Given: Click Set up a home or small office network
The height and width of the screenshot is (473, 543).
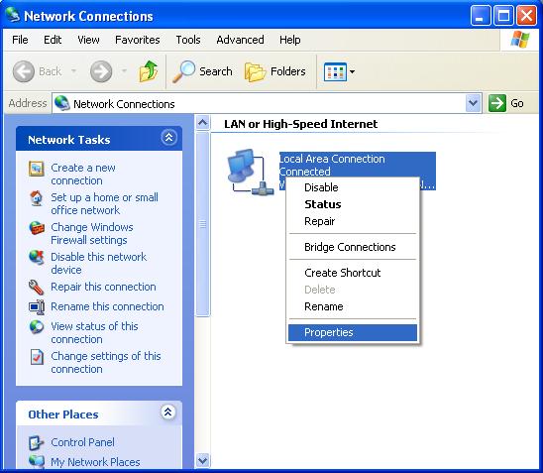Looking at the screenshot, I should pyautogui.click(x=104, y=203).
